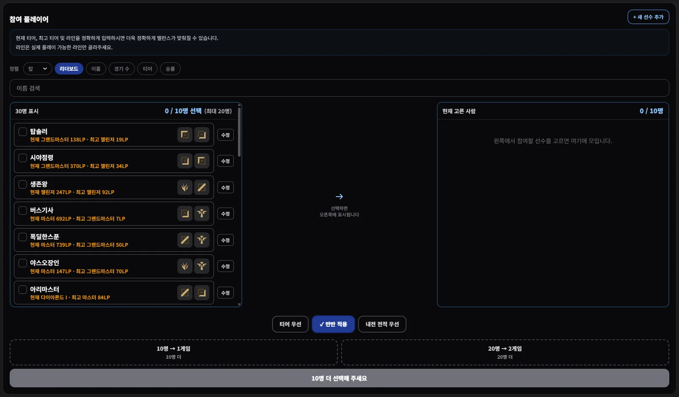Click the bottom lane icon in 아리마스터's row
The image size is (679, 397).
[202, 293]
